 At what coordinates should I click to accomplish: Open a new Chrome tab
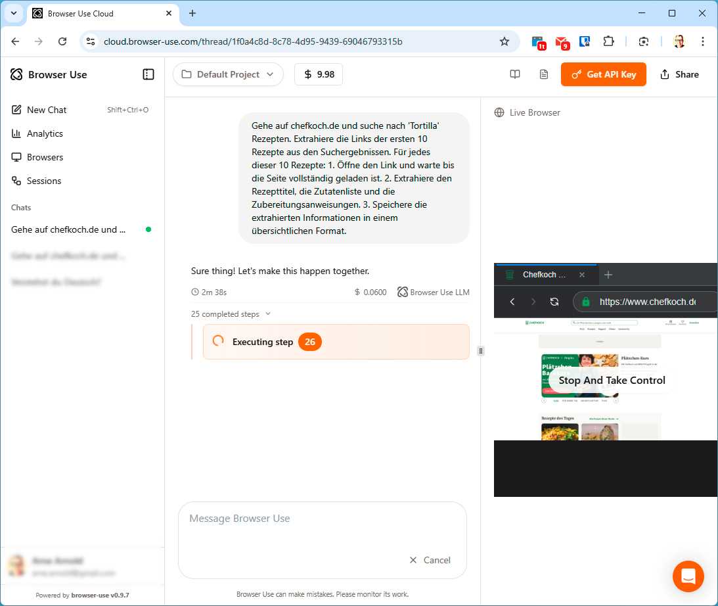tap(192, 13)
